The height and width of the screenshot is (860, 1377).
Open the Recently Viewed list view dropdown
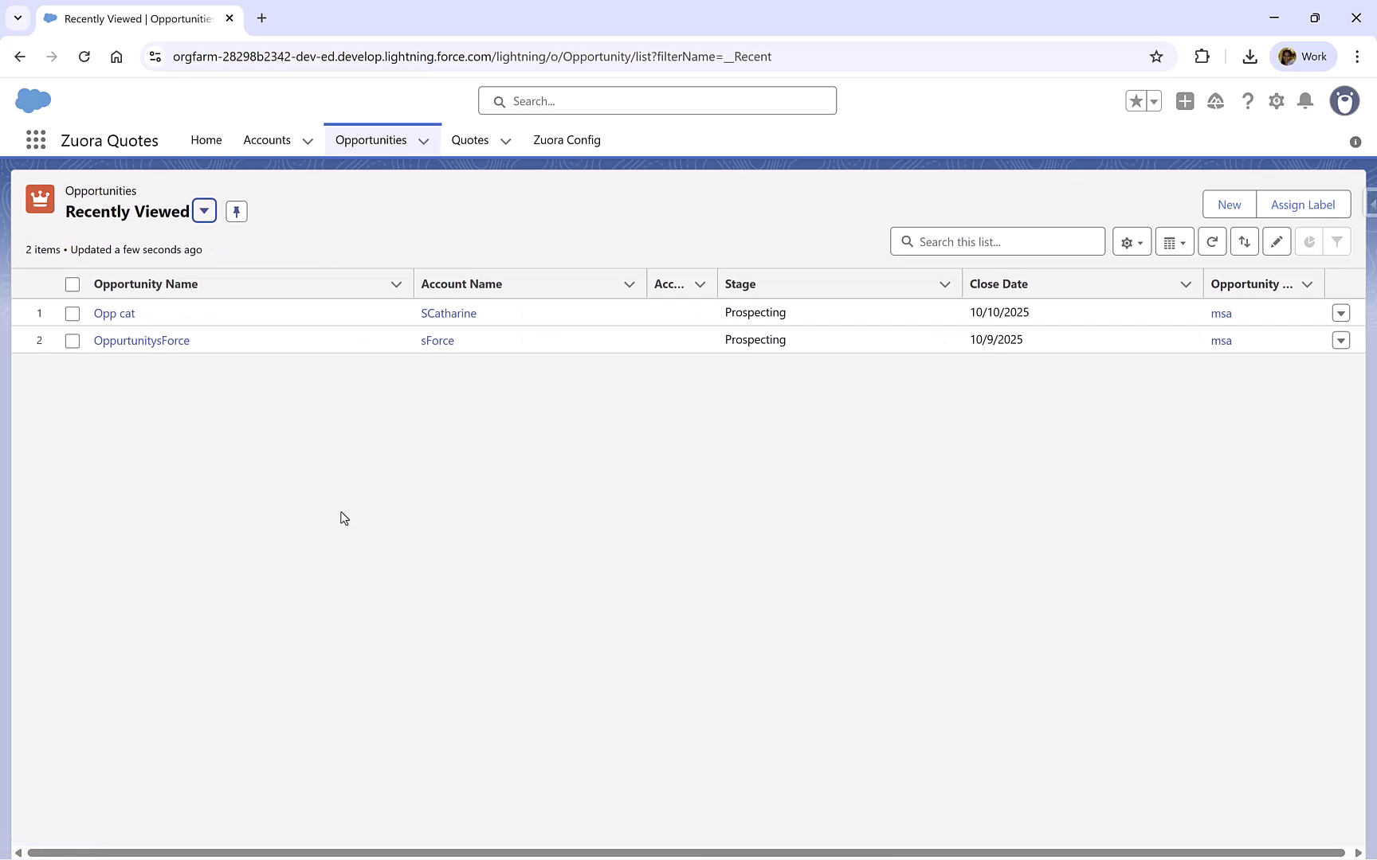tap(205, 210)
